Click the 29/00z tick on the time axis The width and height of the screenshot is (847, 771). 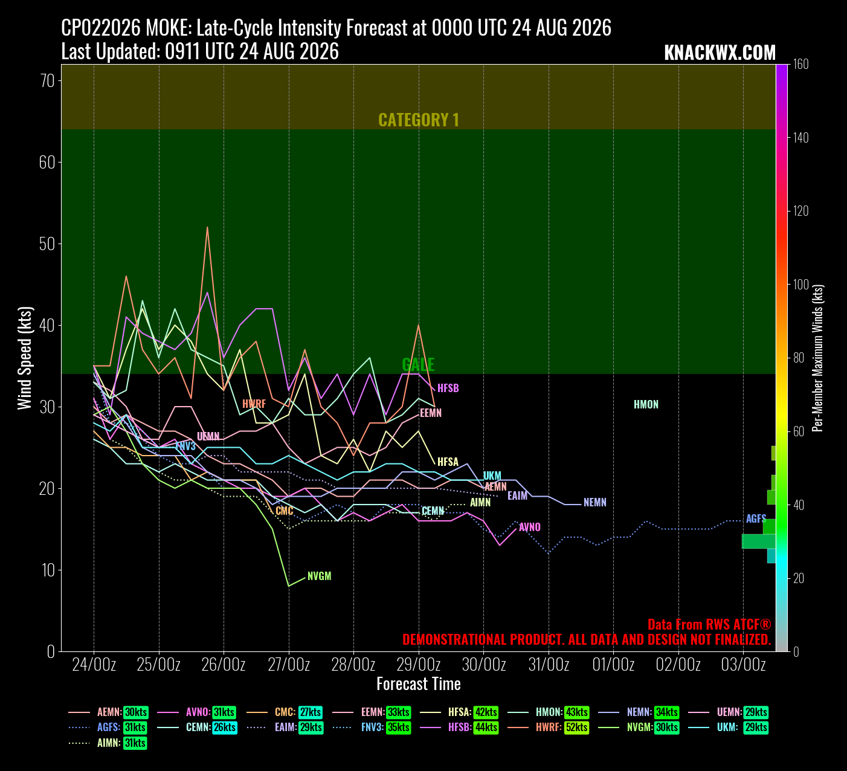[x=419, y=665]
